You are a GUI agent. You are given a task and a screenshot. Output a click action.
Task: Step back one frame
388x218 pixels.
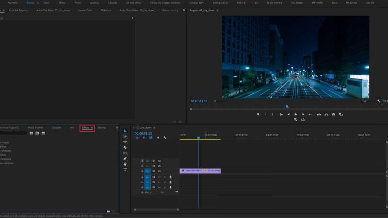coord(289,114)
